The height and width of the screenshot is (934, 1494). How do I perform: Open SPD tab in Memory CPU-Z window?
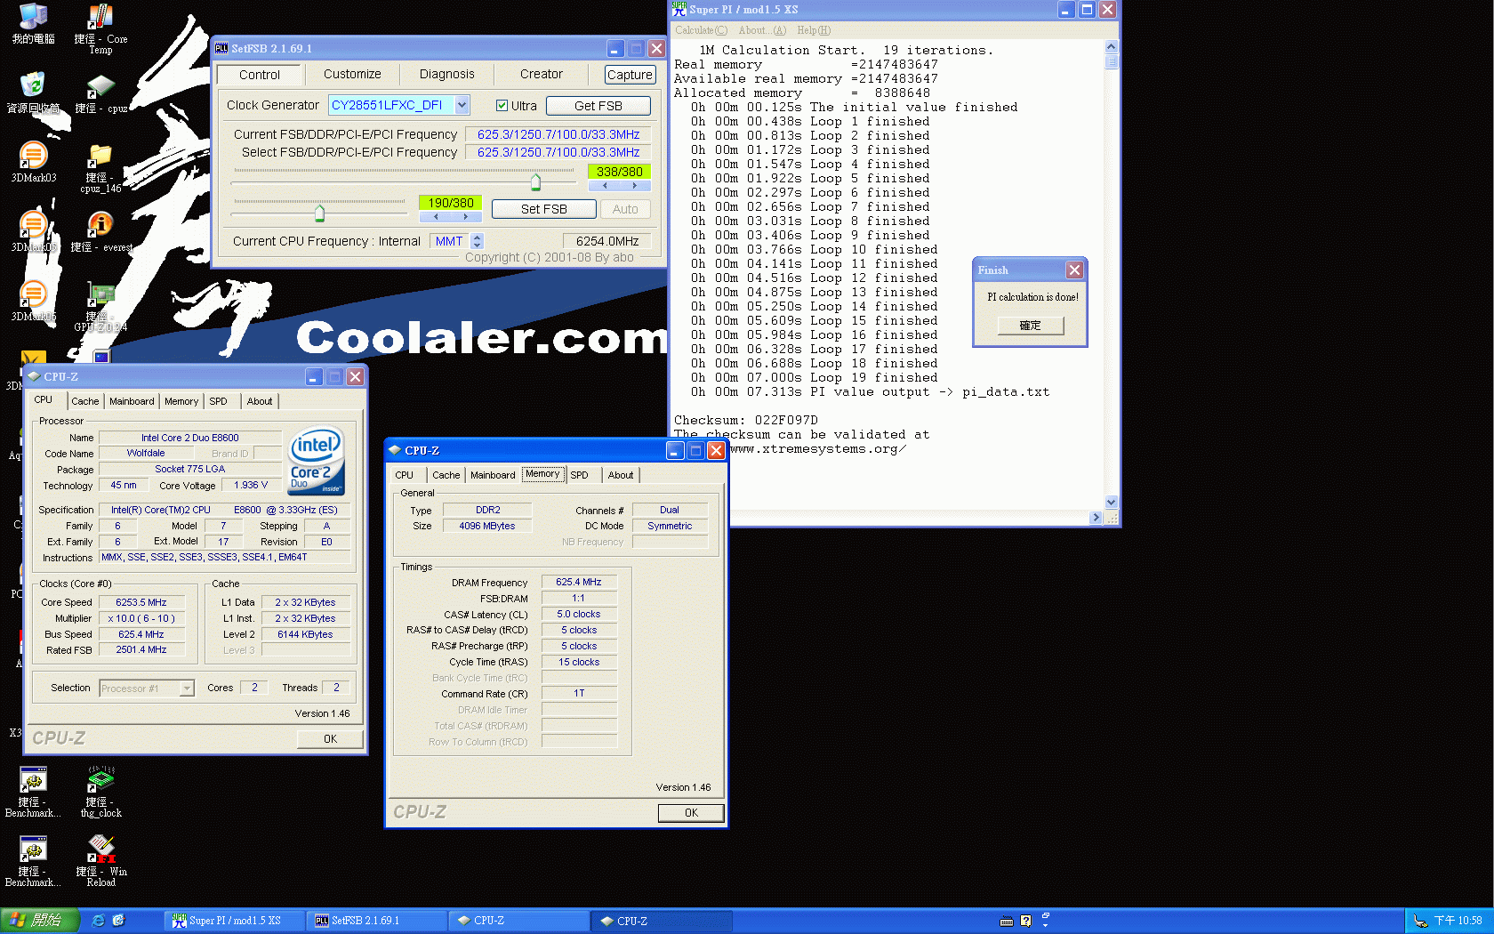tap(580, 475)
